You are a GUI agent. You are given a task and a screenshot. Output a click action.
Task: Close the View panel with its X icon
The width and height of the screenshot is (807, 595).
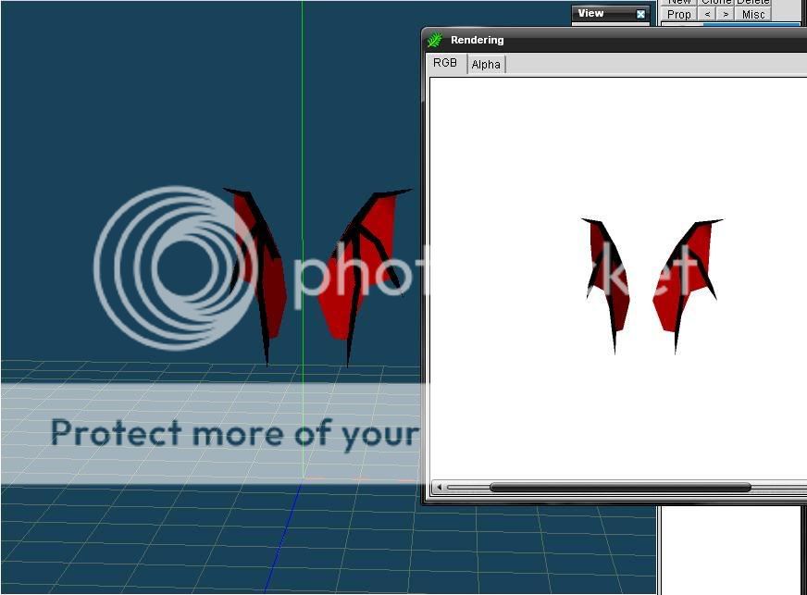click(640, 14)
